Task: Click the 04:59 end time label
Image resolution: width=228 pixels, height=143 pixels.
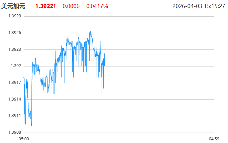Action: click(x=214, y=138)
